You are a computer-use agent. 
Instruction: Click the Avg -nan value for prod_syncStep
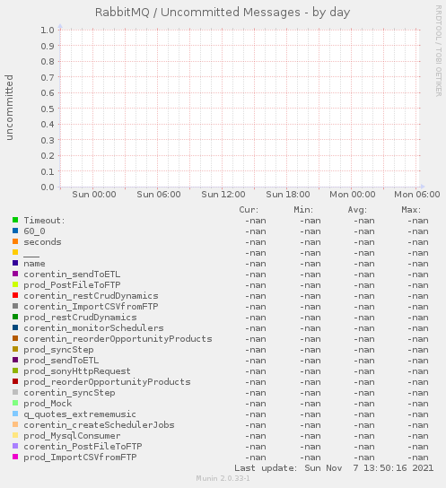pos(364,350)
